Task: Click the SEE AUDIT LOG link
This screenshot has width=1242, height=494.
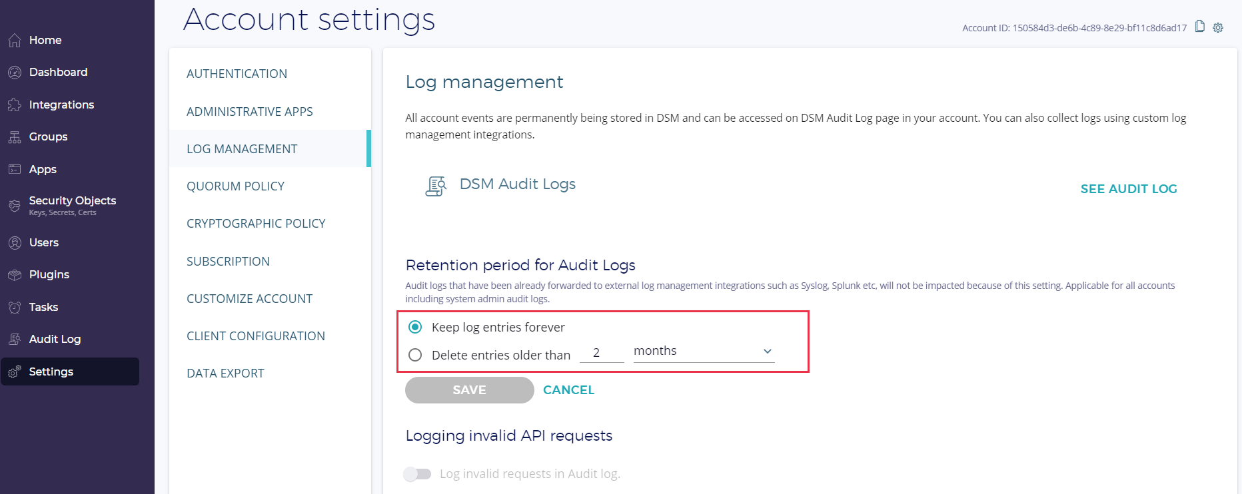Action: (1128, 189)
